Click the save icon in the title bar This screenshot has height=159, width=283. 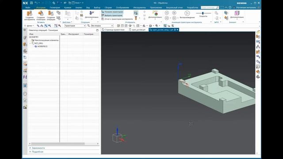pos(31,3)
